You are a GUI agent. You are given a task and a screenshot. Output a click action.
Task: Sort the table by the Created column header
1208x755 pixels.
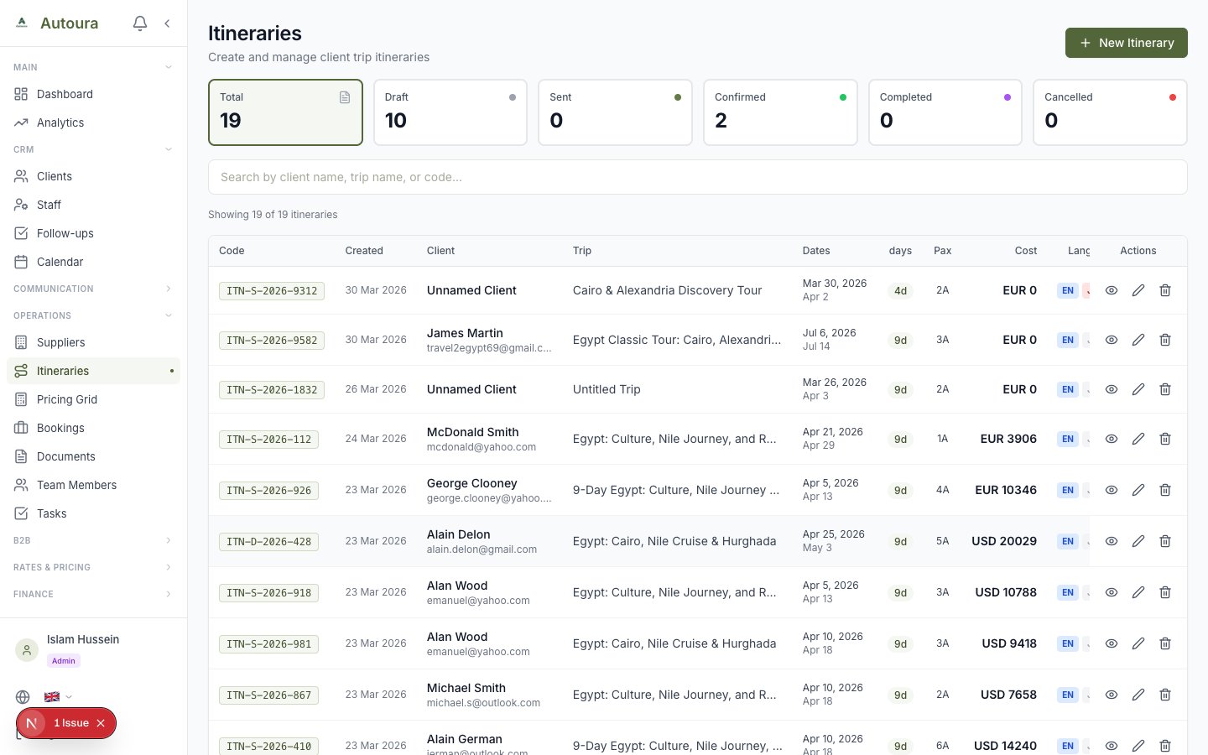(x=364, y=251)
